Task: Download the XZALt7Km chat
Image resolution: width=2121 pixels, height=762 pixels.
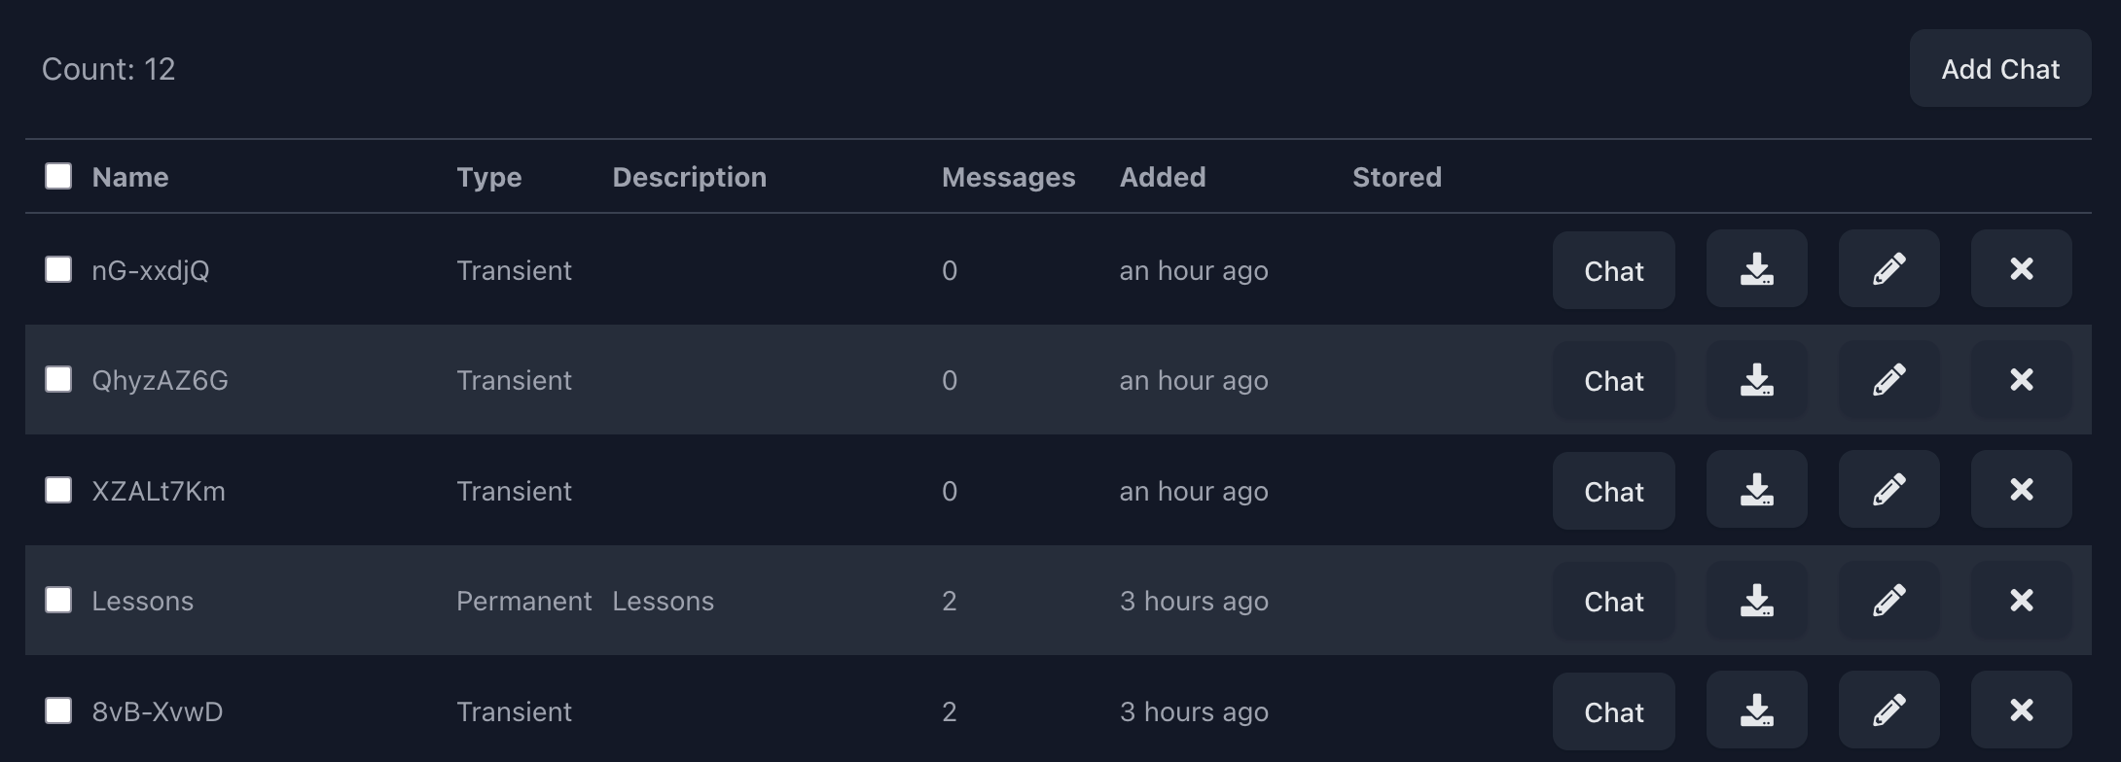Action: [1756, 490]
